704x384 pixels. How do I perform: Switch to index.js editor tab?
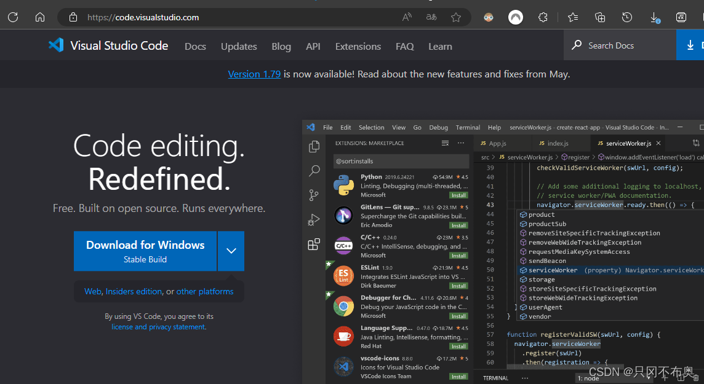point(558,143)
